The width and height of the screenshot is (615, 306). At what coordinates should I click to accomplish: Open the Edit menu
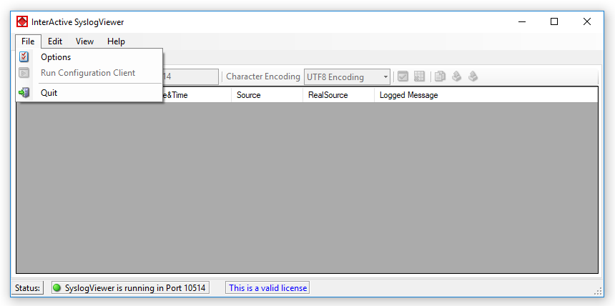click(x=55, y=41)
